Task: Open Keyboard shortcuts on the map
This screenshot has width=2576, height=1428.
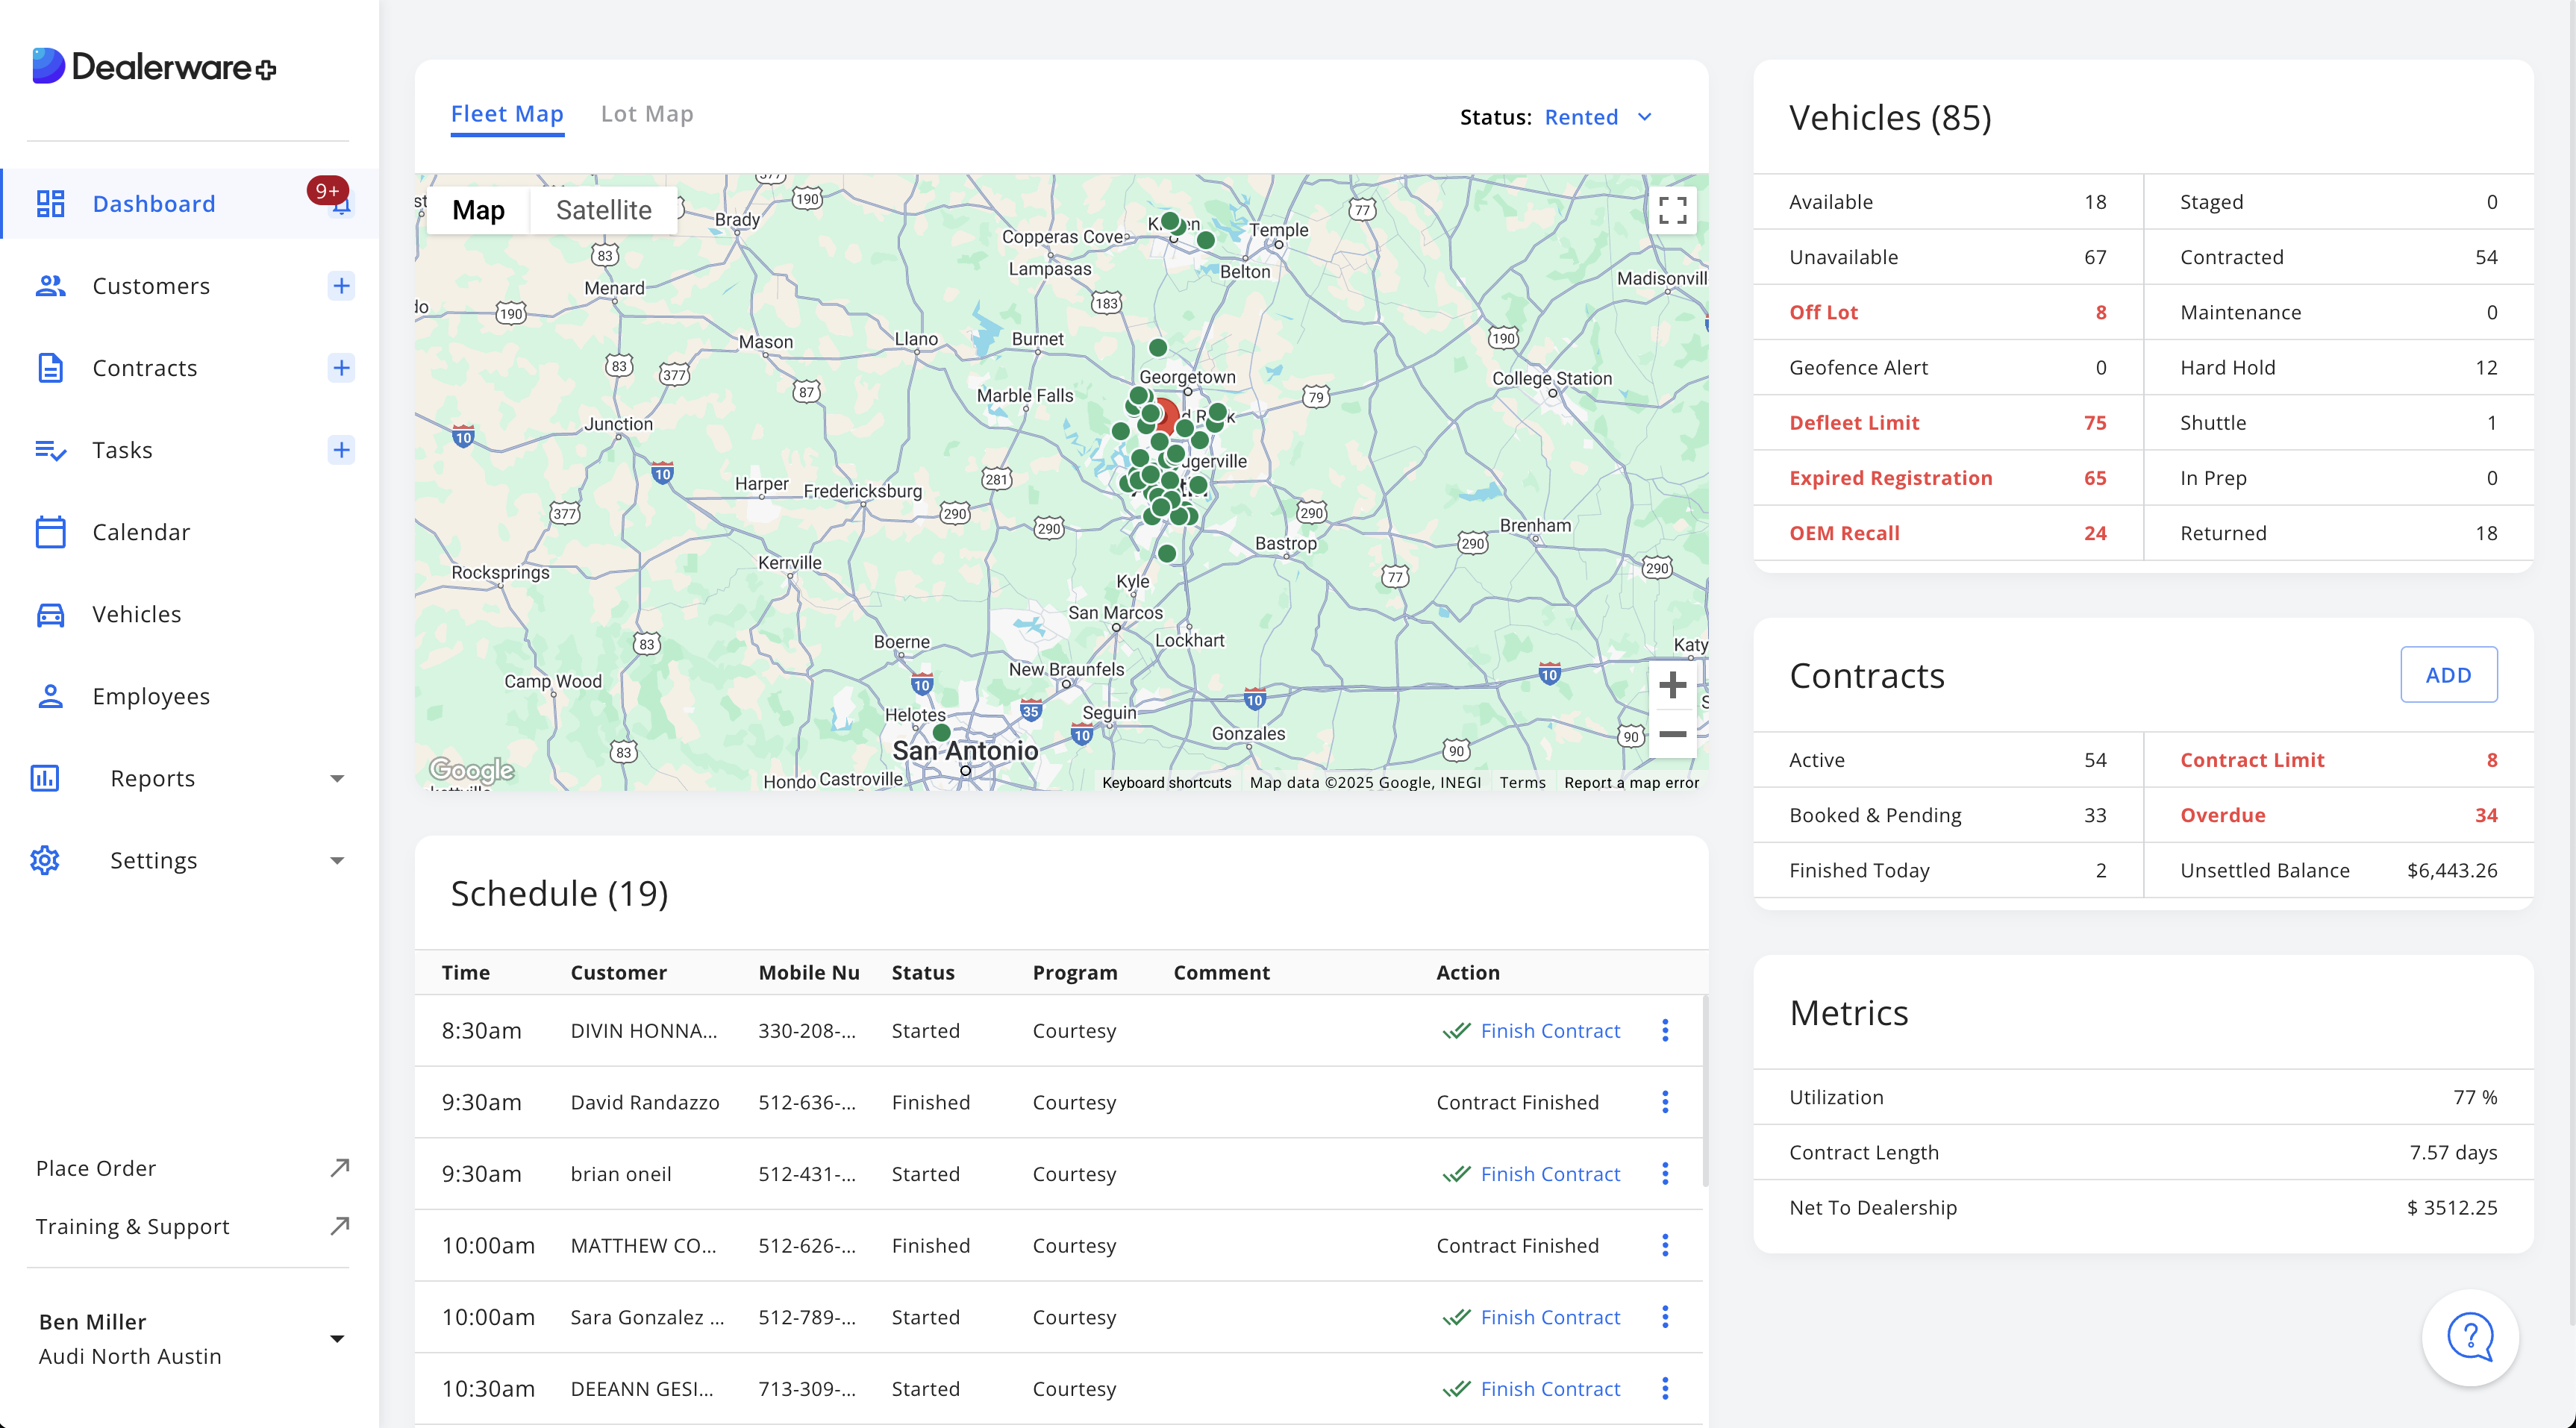Action: click(1166, 782)
